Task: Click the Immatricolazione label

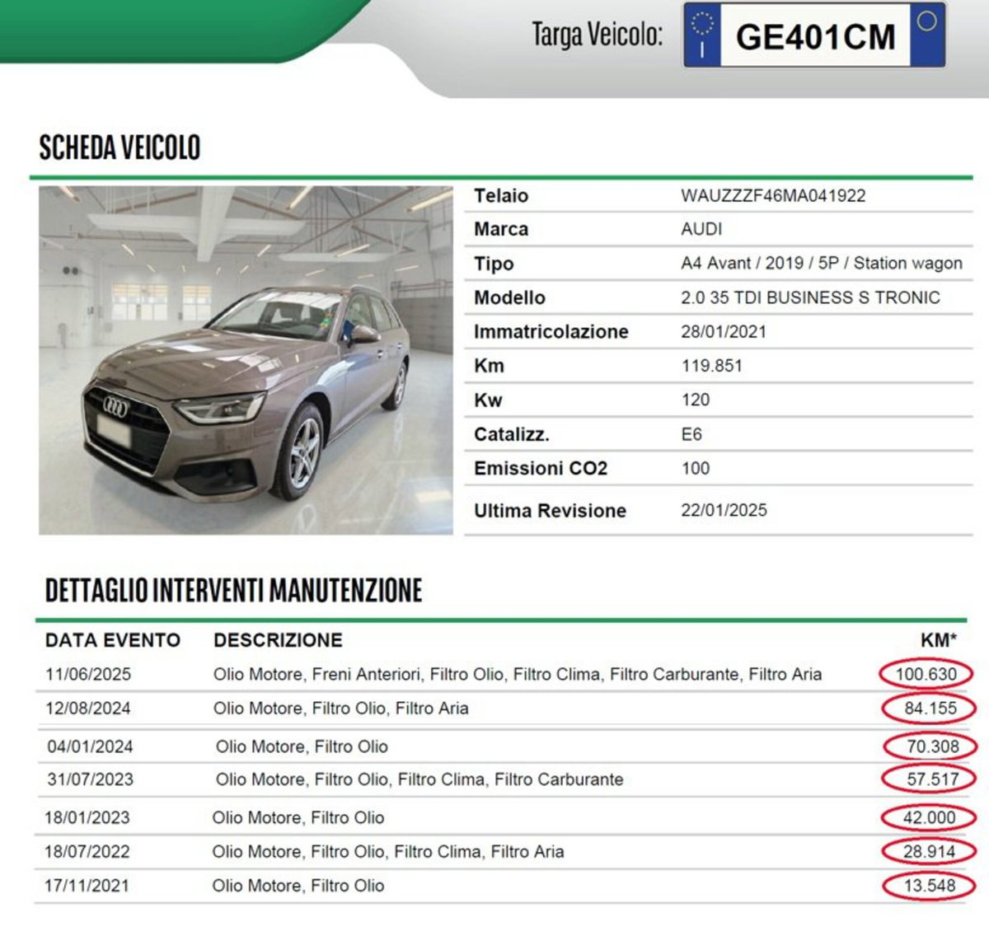Action: 551,332
